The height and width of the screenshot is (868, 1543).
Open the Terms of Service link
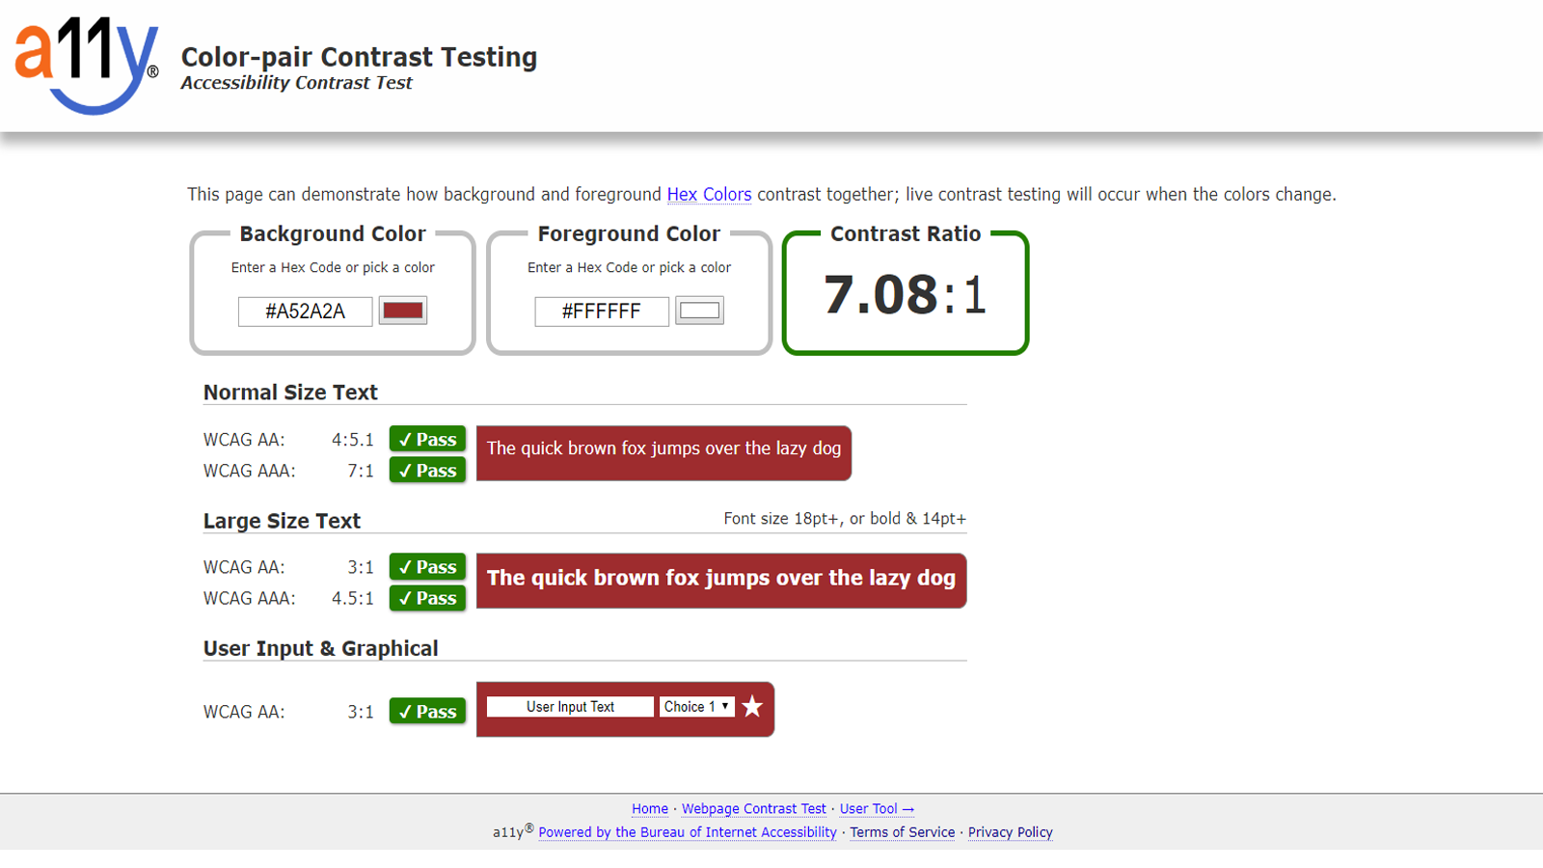(x=902, y=832)
